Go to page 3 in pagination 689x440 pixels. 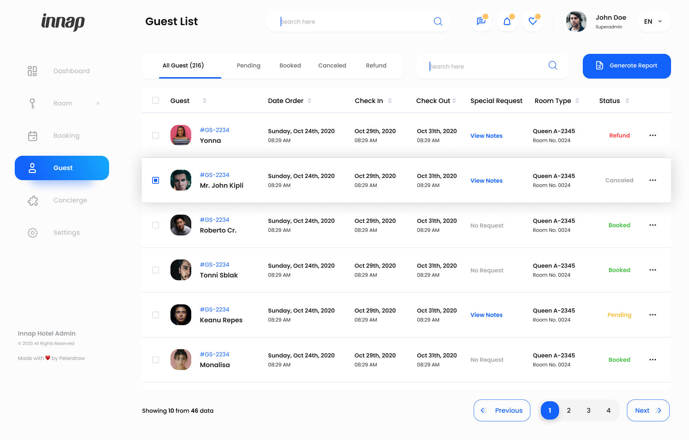pyautogui.click(x=589, y=410)
